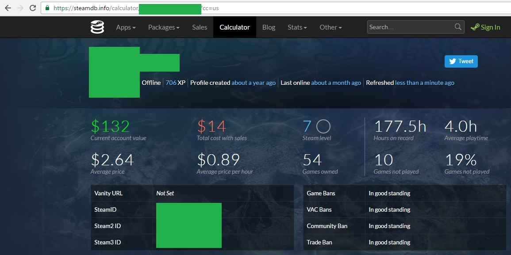
Task: Click the key icon beside Sign In
Action: (x=475, y=27)
